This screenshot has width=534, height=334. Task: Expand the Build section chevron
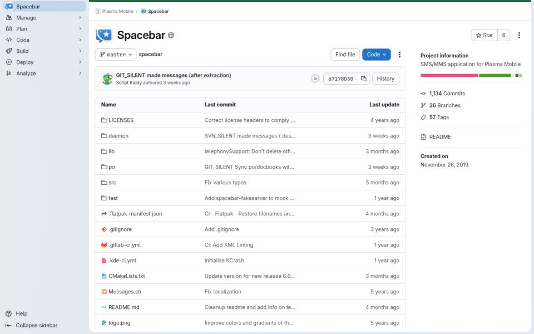pyautogui.click(x=80, y=51)
